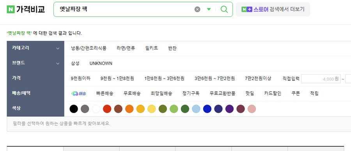The image size is (351, 151).
Task: Pick the white color swatch
Action: pos(96,109)
